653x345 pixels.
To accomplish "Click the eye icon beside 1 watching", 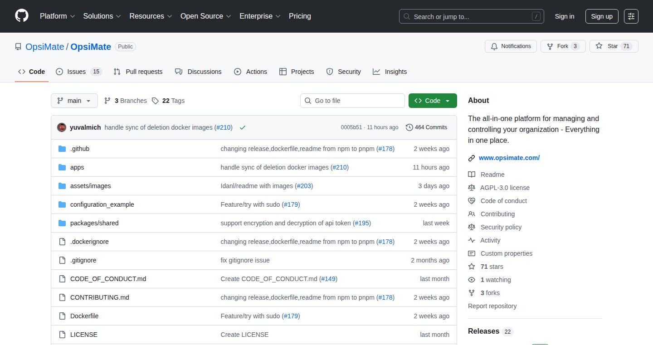I will click(472, 280).
